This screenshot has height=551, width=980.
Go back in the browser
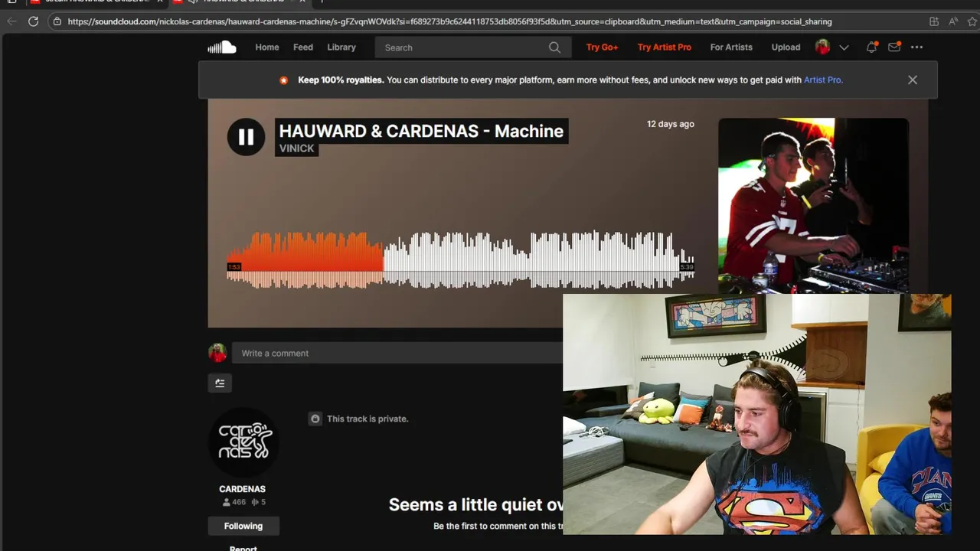11,21
